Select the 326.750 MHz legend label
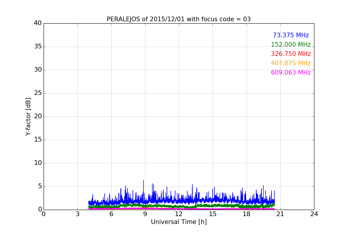The height and width of the screenshot is (233, 349). 291,54
